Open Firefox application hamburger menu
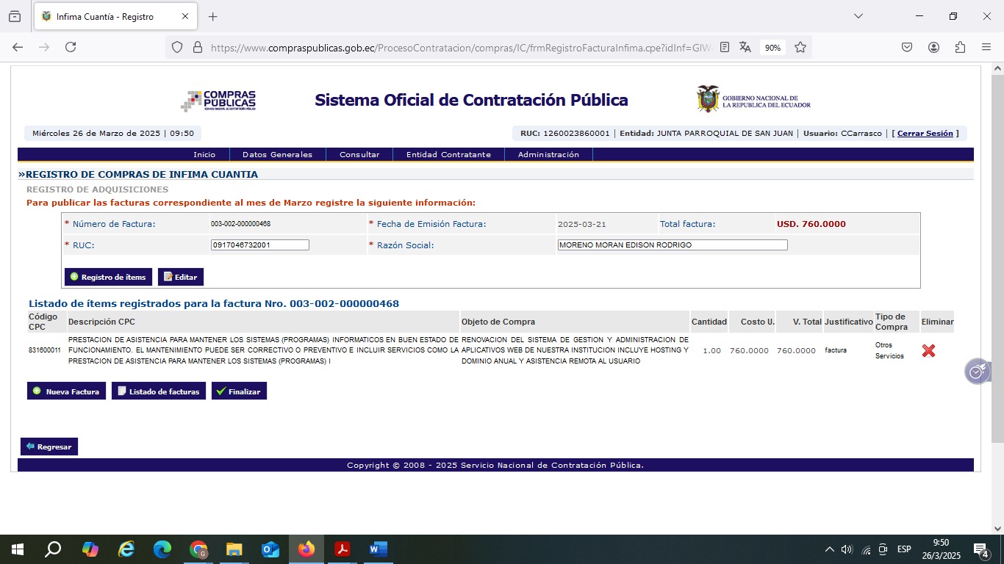 (986, 47)
